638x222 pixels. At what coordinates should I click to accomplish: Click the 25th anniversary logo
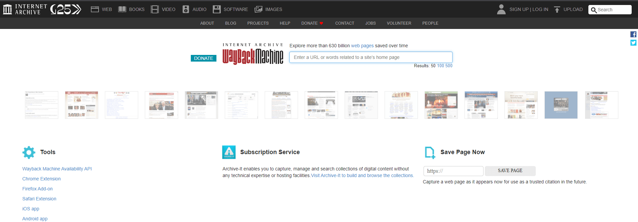coord(66,9)
